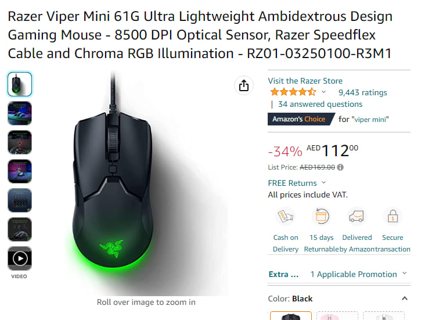
Task: Select the first mouse top-view thumbnail
Action: point(20,84)
